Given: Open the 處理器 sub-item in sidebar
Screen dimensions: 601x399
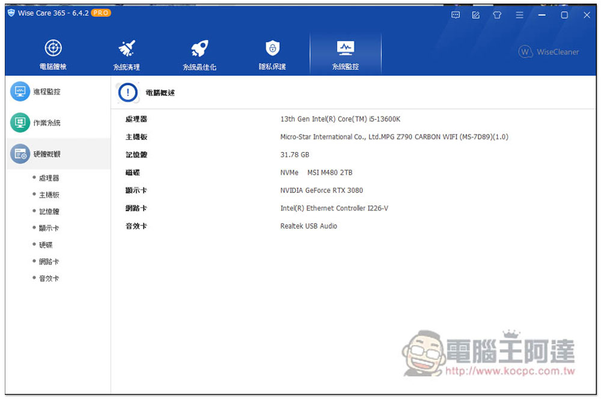Looking at the screenshot, I should (49, 178).
